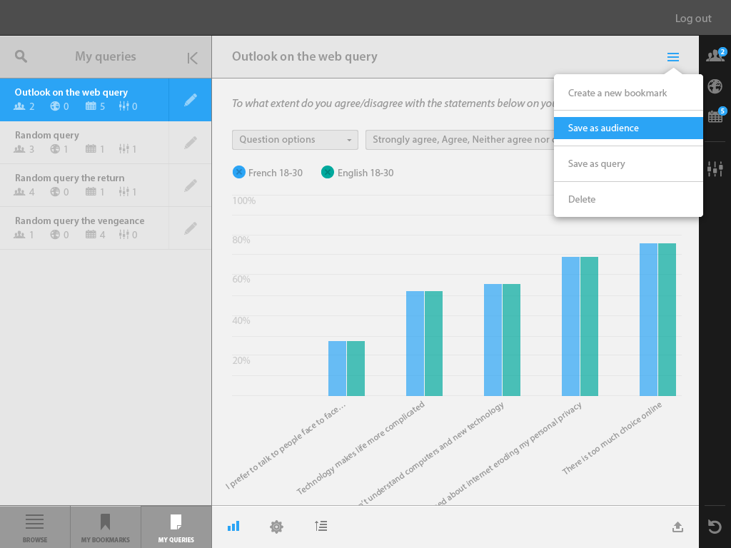Open chart settings gear

pyautogui.click(x=276, y=527)
